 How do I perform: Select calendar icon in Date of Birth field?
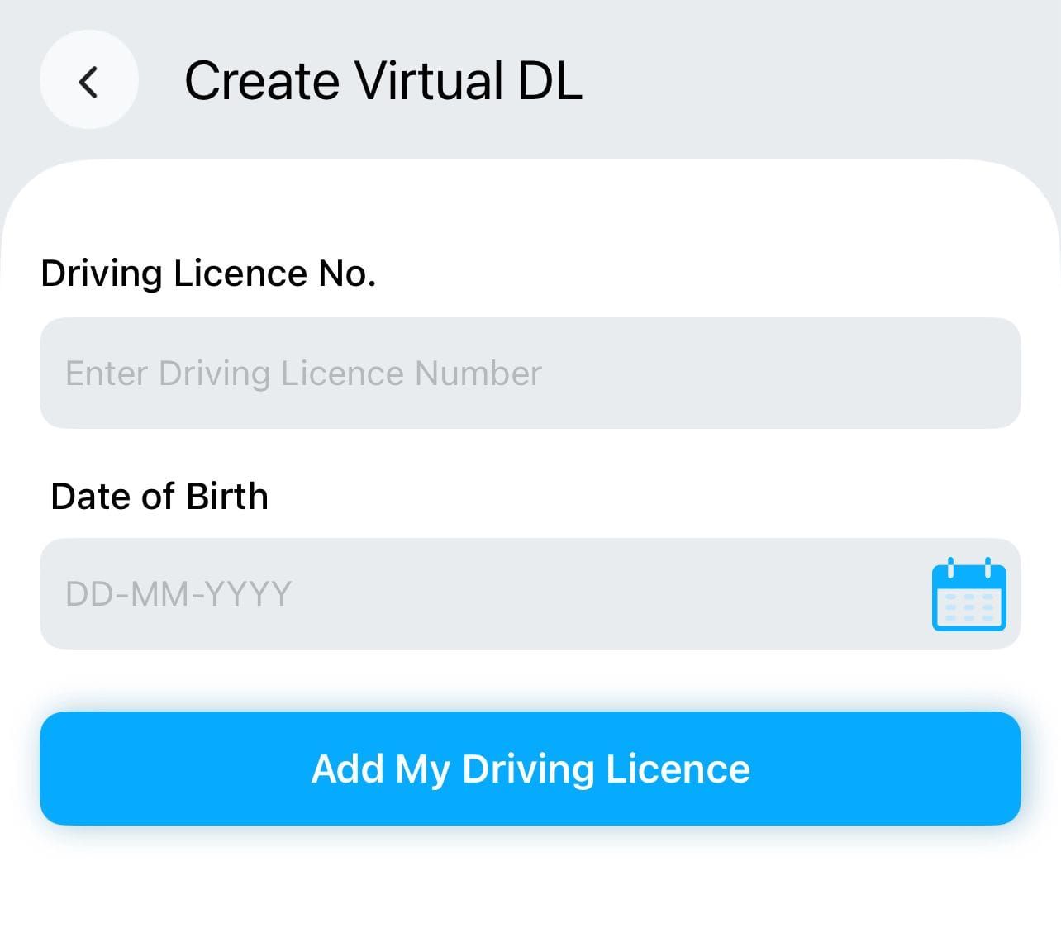tap(968, 594)
